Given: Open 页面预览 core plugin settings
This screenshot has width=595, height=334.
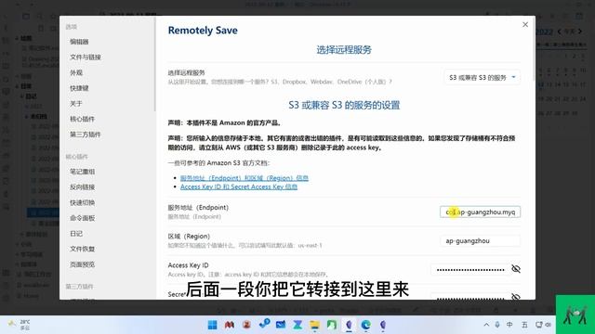Looking at the screenshot, I should (82, 264).
